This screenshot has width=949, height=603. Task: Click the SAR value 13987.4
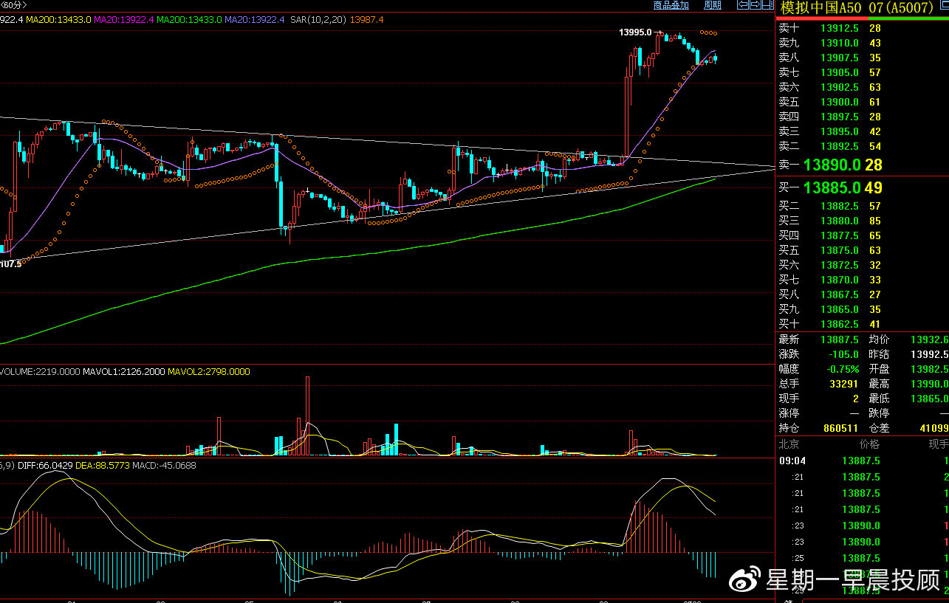pyautogui.click(x=366, y=20)
